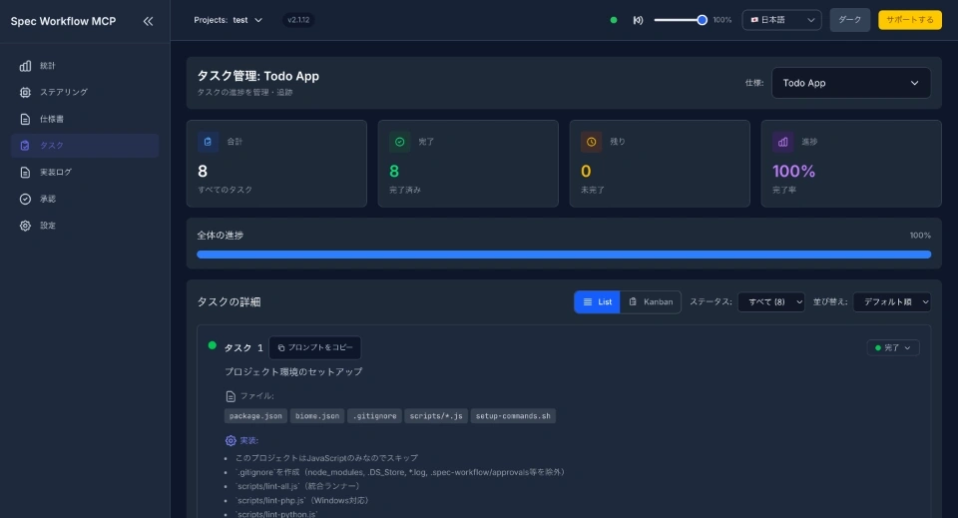This screenshot has width=958, height=518.
Task: Open the 完了 status selector on task 1
Action: point(893,347)
